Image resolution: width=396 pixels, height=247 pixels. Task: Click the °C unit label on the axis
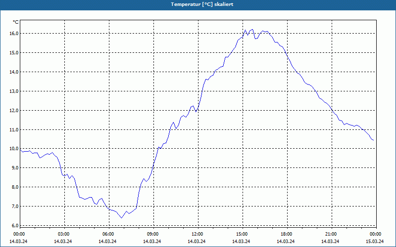(x=16, y=22)
